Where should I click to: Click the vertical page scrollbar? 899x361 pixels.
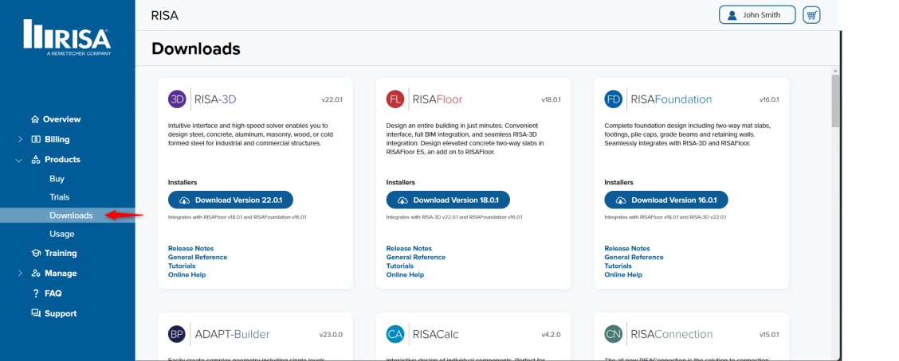pos(834,103)
